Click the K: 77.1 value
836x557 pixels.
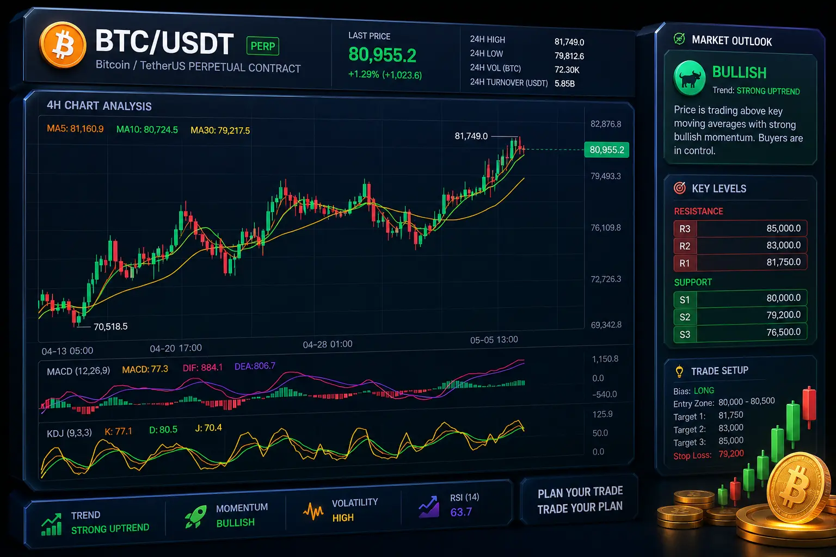point(118,431)
